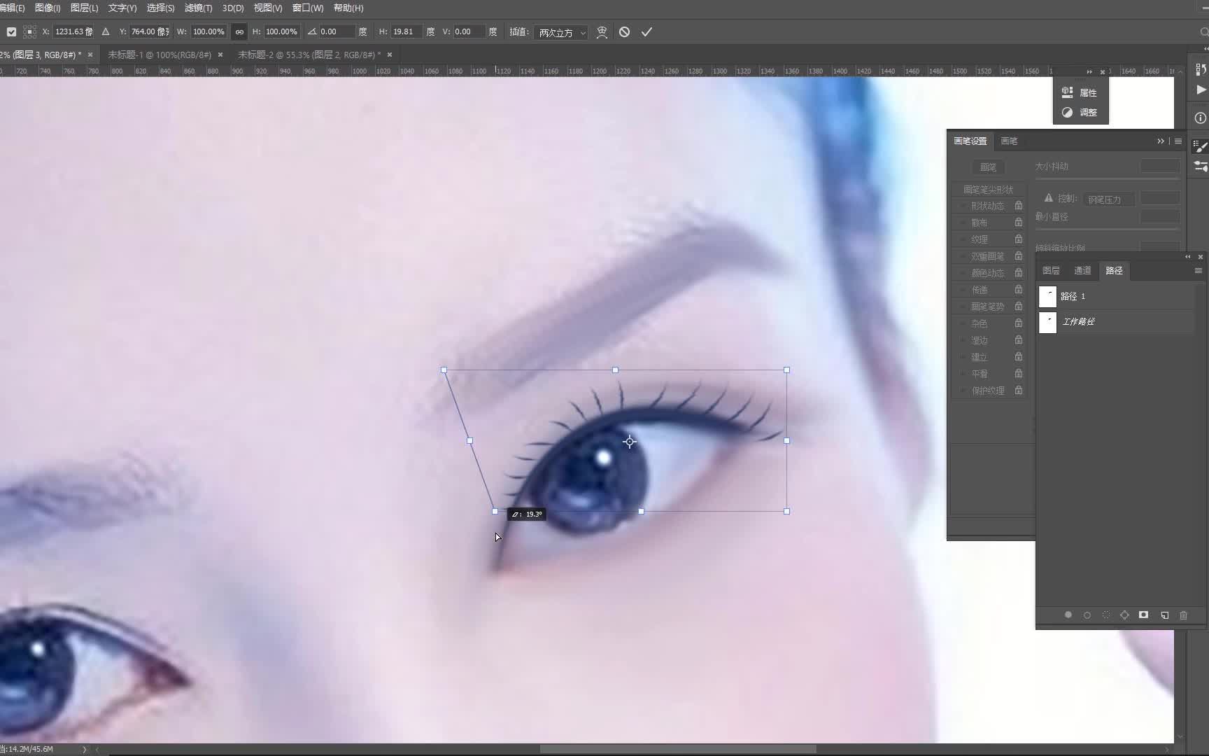Delete current path trash icon

pos(1183,615)
